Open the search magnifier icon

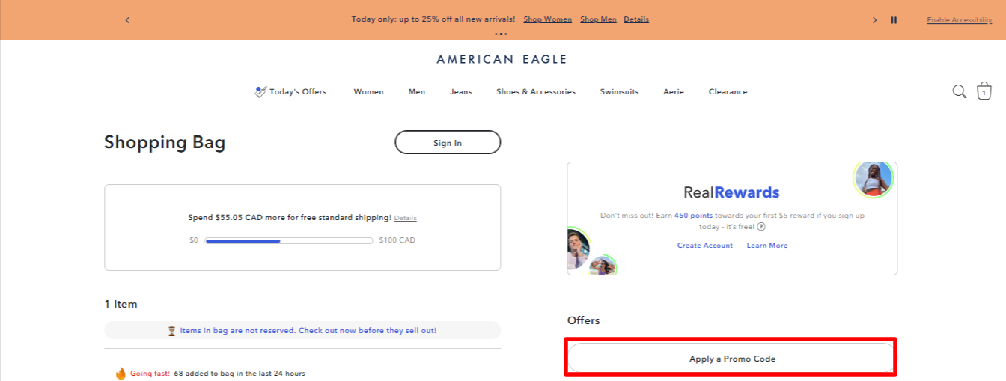[x=959, y=91]
